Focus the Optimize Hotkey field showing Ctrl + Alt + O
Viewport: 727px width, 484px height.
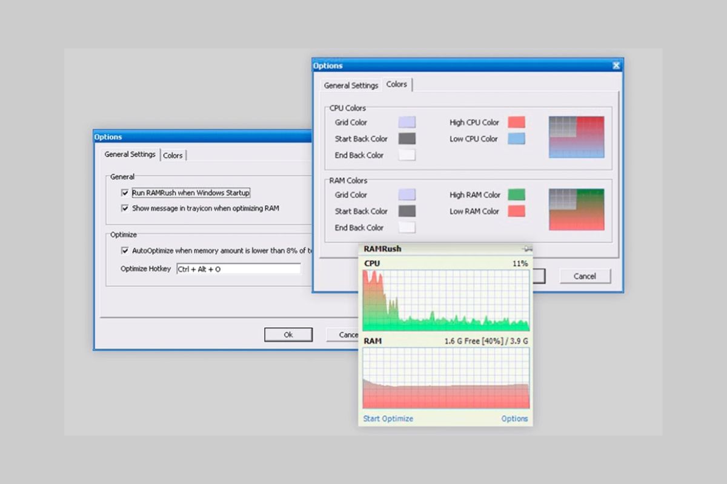point(239,269)
